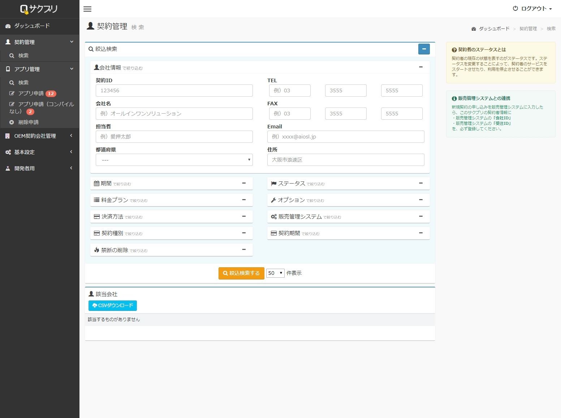
Task: Click the calendar icon beside 期間
Action: tap(96, 184)
